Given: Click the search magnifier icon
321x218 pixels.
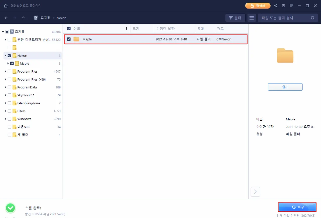Looking at the screenshot, I should [x=312, y=18].
